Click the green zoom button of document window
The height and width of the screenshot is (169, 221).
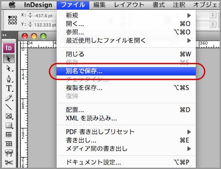43,36
